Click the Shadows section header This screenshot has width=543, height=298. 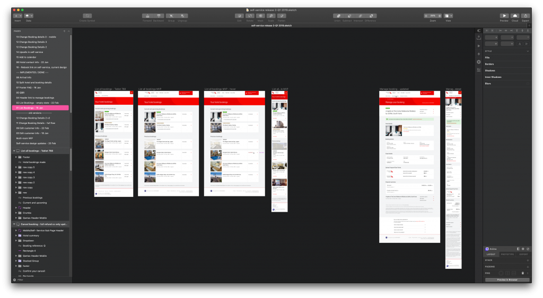click(489, 70)
